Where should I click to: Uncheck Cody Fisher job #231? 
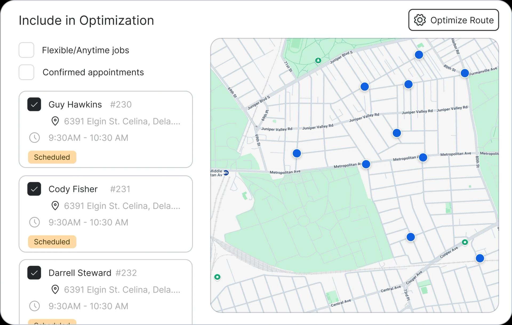tap(34, 189)
